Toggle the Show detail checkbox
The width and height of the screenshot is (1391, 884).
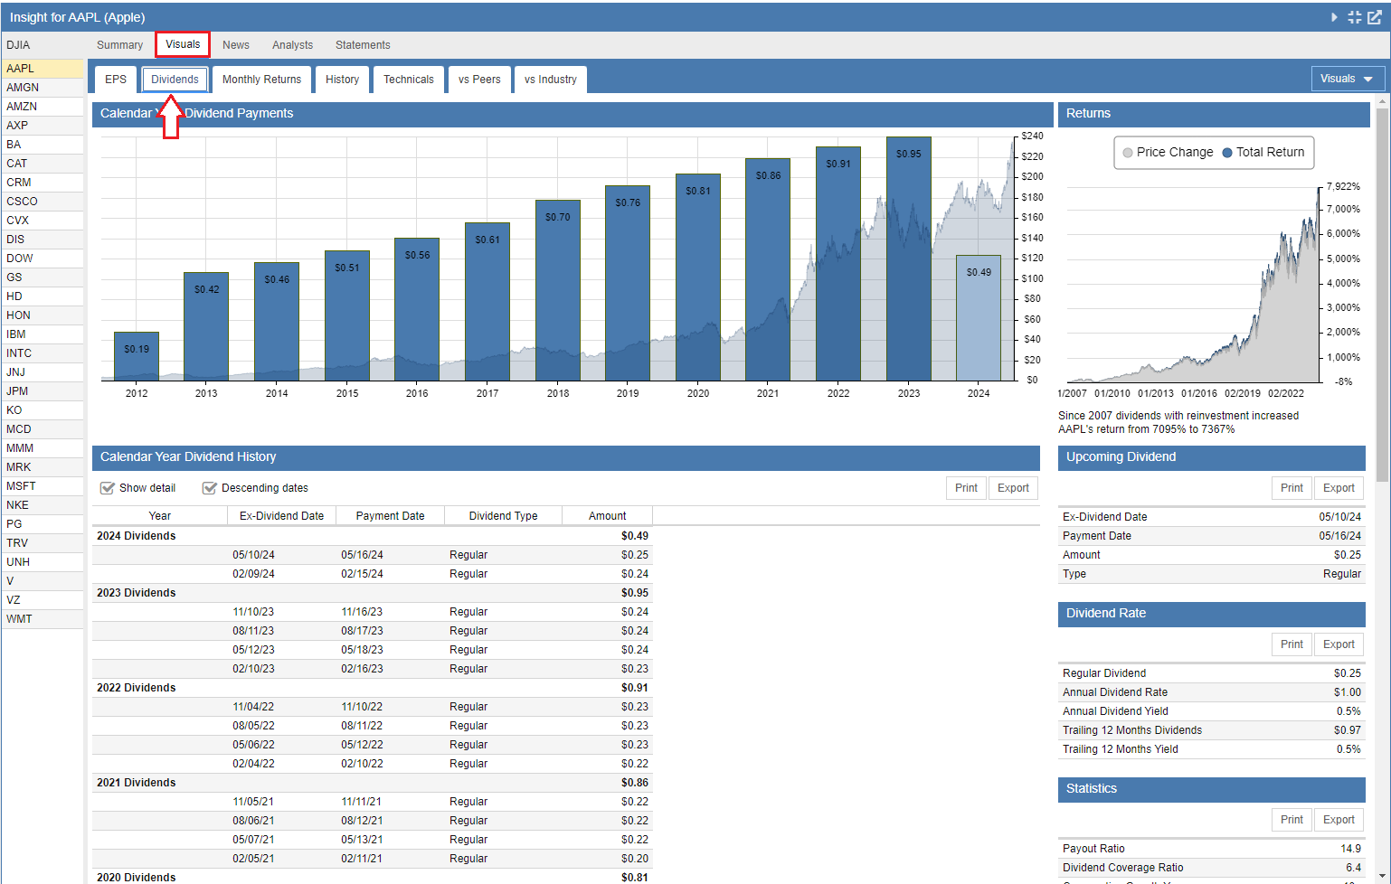(108, 488)
